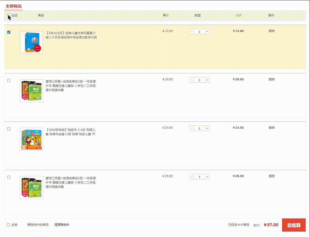The width and height of the screenshot is (310, 237).
Task: Open the first 唐诗三百首 book thumbnail
Action: (31, 91)
